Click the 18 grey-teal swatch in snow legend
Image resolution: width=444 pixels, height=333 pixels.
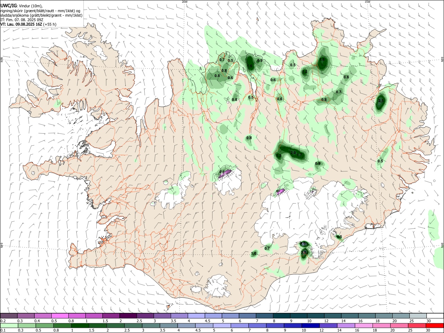(x=384, y=316)
